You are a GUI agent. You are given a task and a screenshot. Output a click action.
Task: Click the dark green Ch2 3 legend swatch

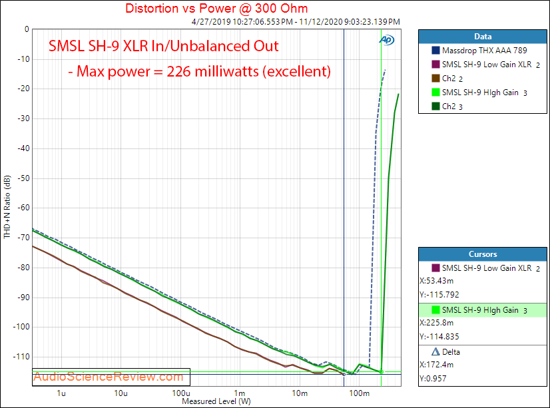[x=435, y=106]
